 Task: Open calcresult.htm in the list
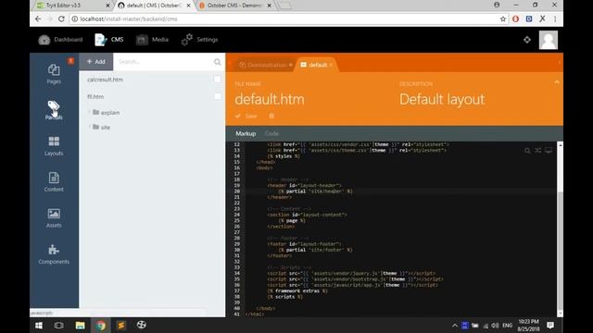[x=105, y=80]
